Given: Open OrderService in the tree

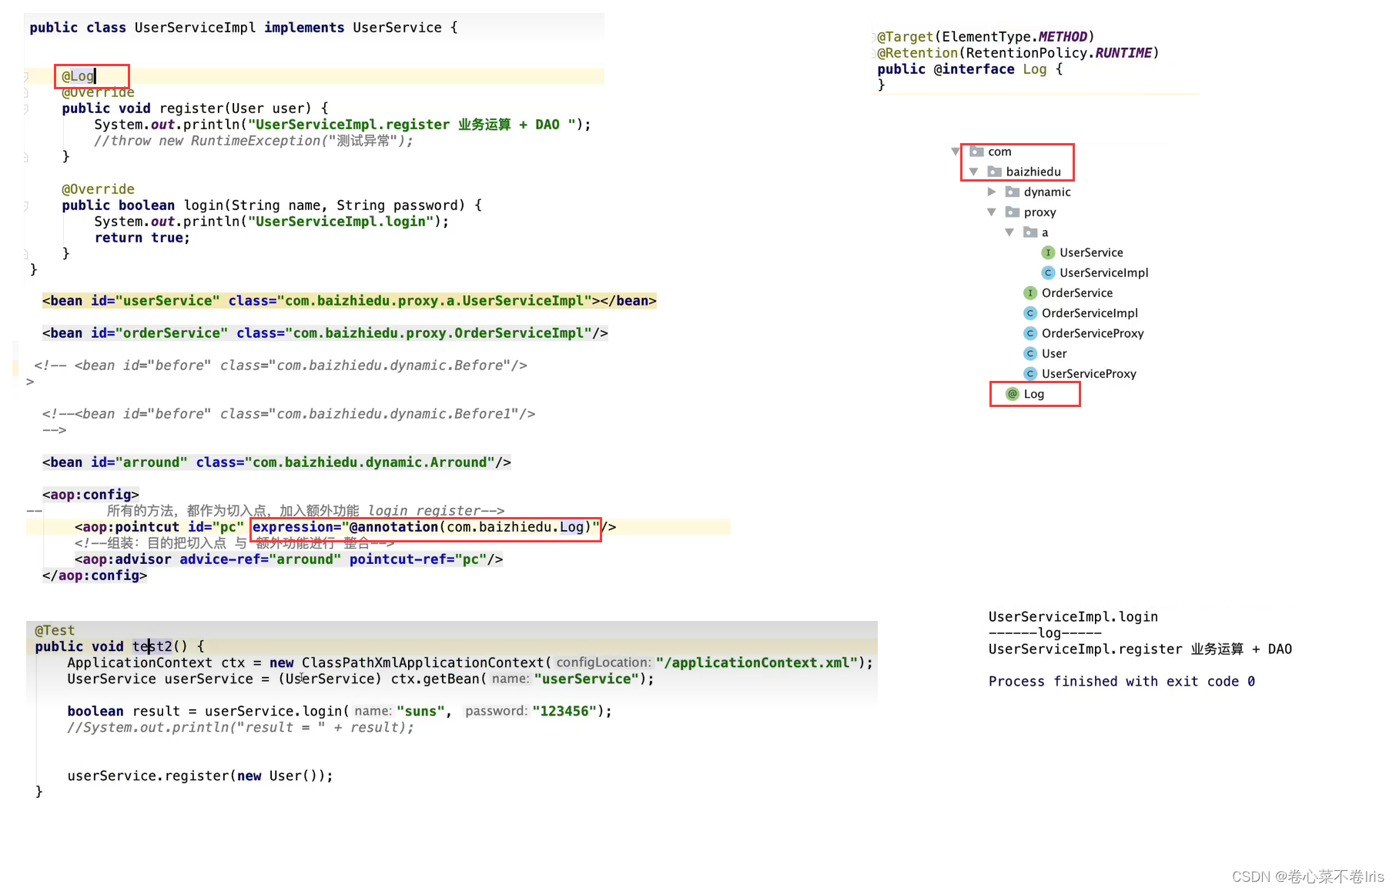Looking at the screenshot, I should point(1077,293).
